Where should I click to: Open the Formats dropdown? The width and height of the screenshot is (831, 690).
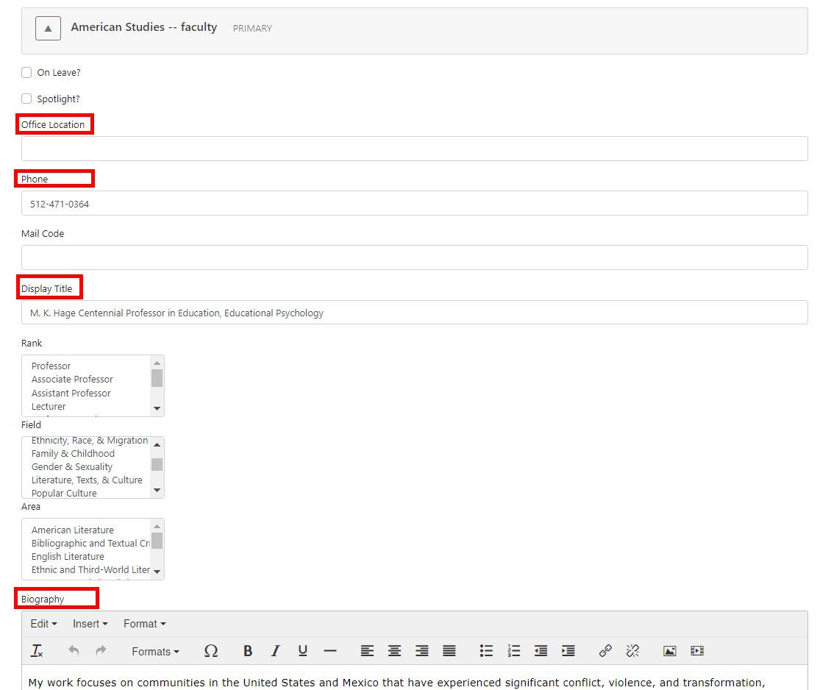[x=155, y=651]
